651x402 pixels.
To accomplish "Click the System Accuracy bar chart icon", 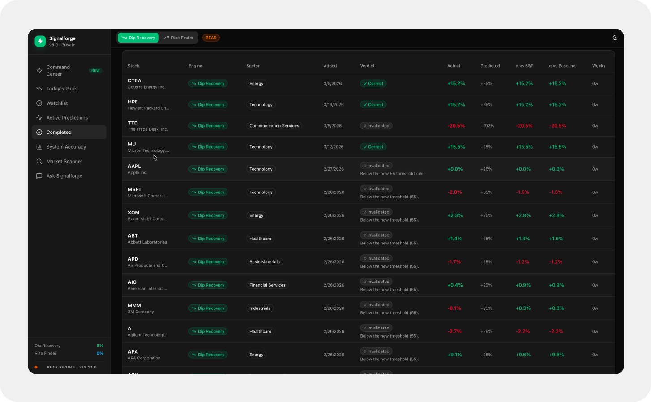I will [39, 147].
